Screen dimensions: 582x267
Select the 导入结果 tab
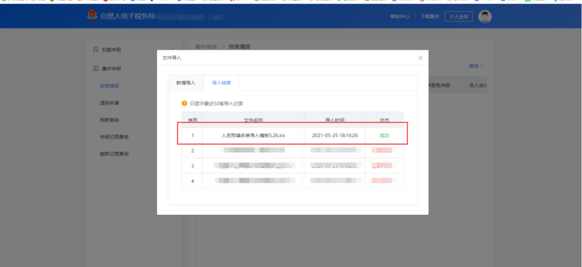(222, 83)
